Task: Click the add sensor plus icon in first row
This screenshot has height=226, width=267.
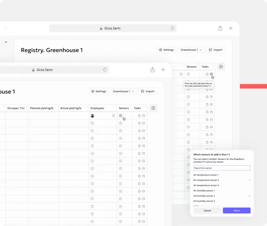Action: click(120, 116)
